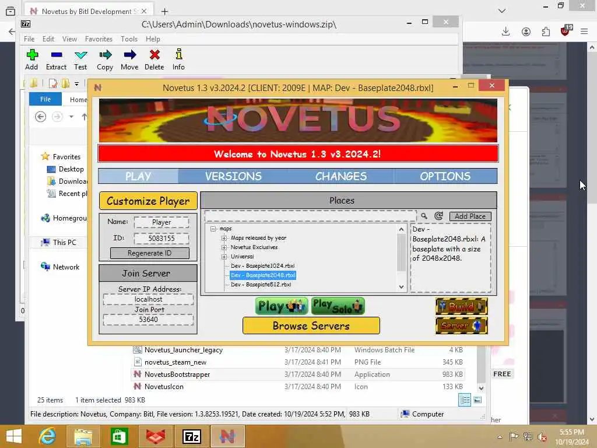
Task: Click the browser downloads icon
Action: [505, 32]
